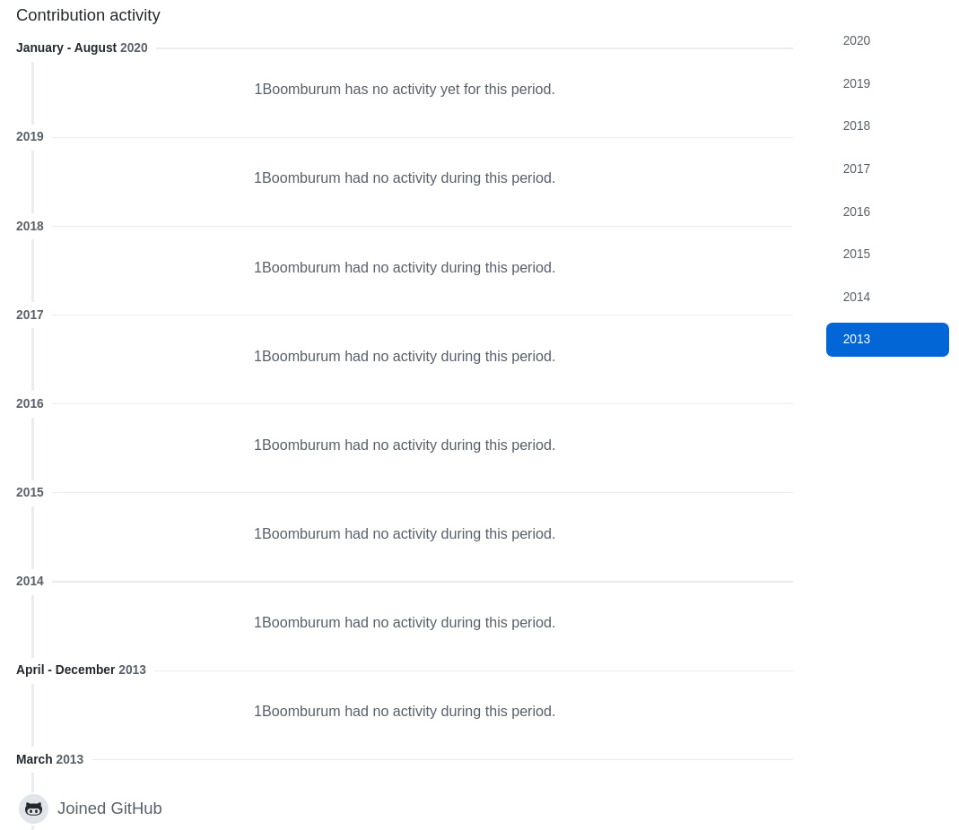Click the 2015 timeline period heading
This screenshot has width=959, height=830.
pos(30,492)
